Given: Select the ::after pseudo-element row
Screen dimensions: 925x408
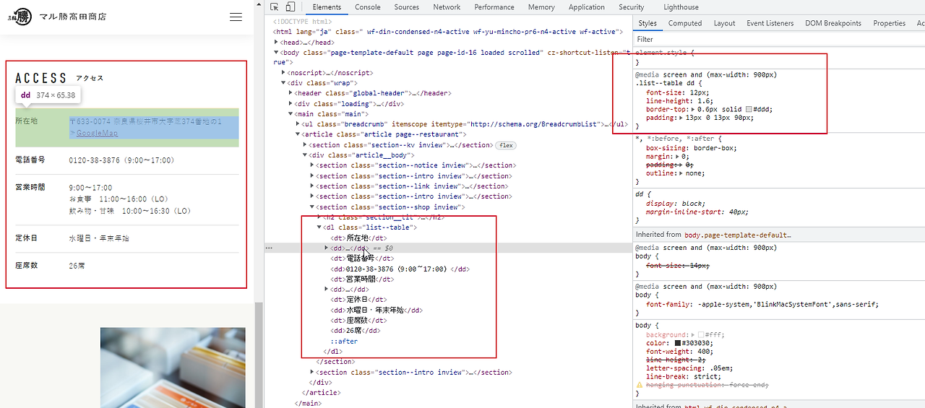Looking at the screenshot, I should (344, 341).
